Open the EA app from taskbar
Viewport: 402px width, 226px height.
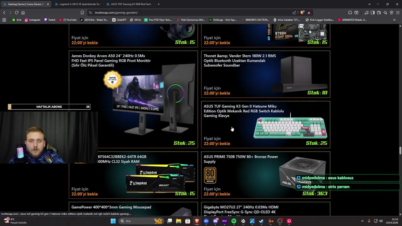click(x=206, y=221)
